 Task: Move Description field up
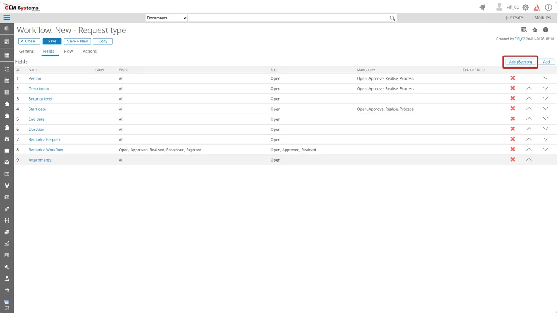529,88
